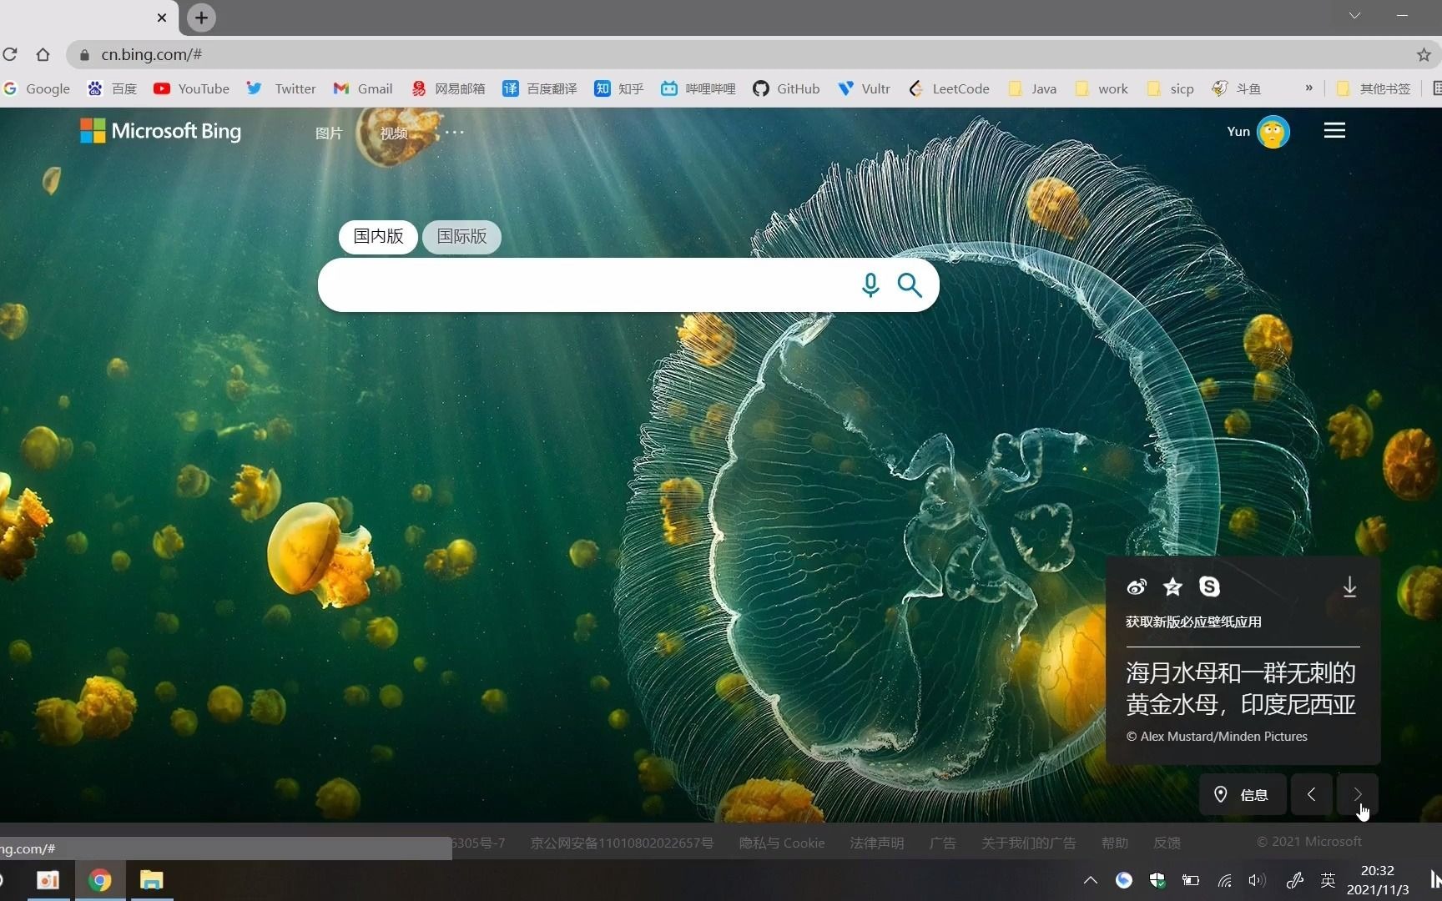Open 知乎 bookmark
This screenshot has height=901, width=1442.
click(x=619, y=88)
